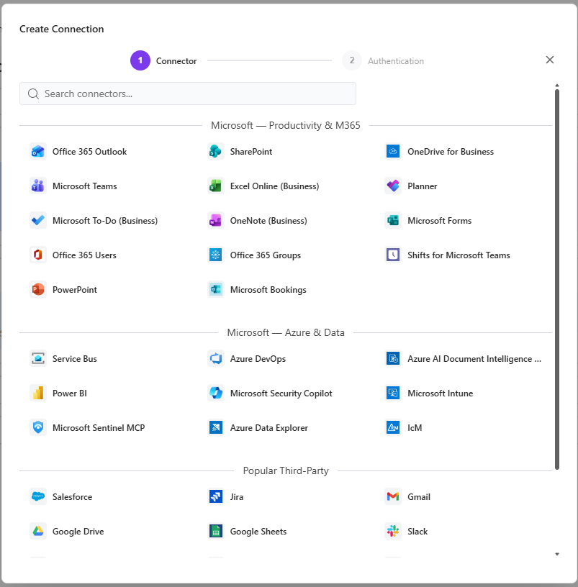Select the Planner connector icon
The image size is (578, 587).
[x=393, y=186]
